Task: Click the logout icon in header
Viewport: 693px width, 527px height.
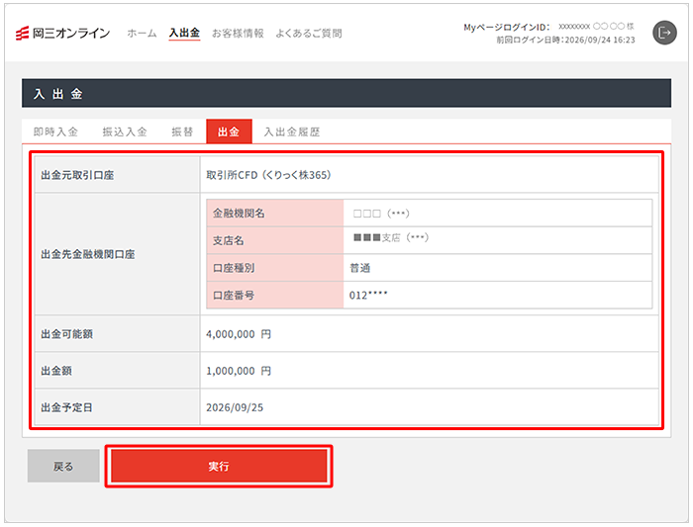Action: (664, 33)
